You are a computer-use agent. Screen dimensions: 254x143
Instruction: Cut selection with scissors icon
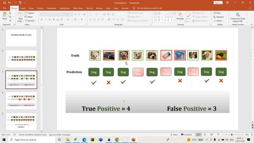[x=10, y=13]
